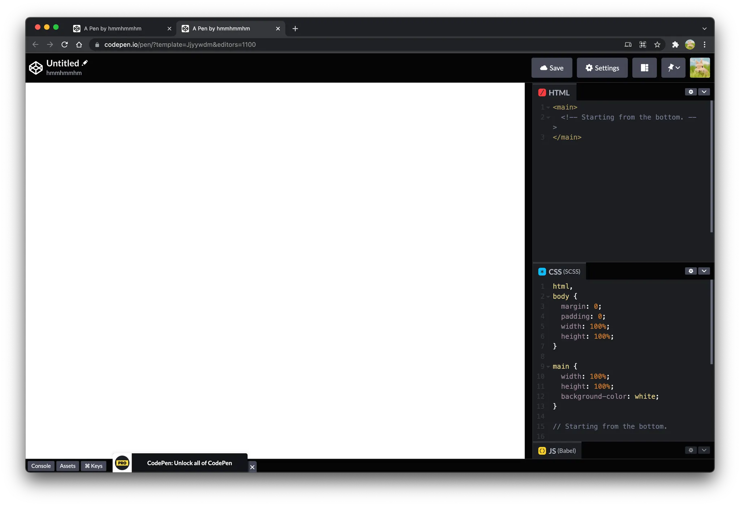This screenshot has height=506, width=740.
Task: Open HTML editor settings gear
Action: point(690,92)
